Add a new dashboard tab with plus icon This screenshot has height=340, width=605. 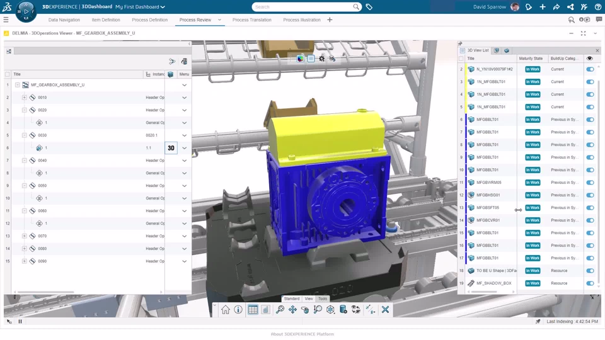pos(330,20)
